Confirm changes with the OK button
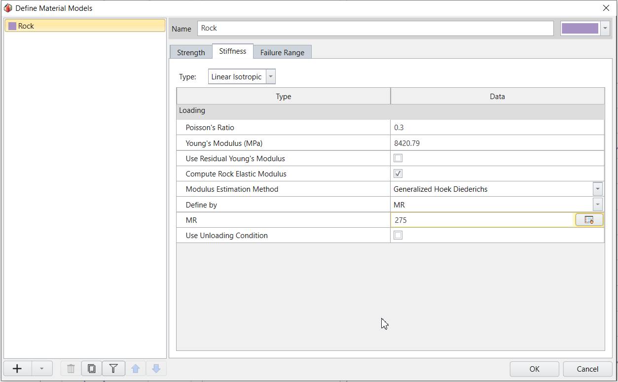This screenshot has height=382, width=618. click(534, 369)
